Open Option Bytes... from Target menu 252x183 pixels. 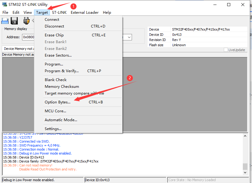(x=78, y=102)
